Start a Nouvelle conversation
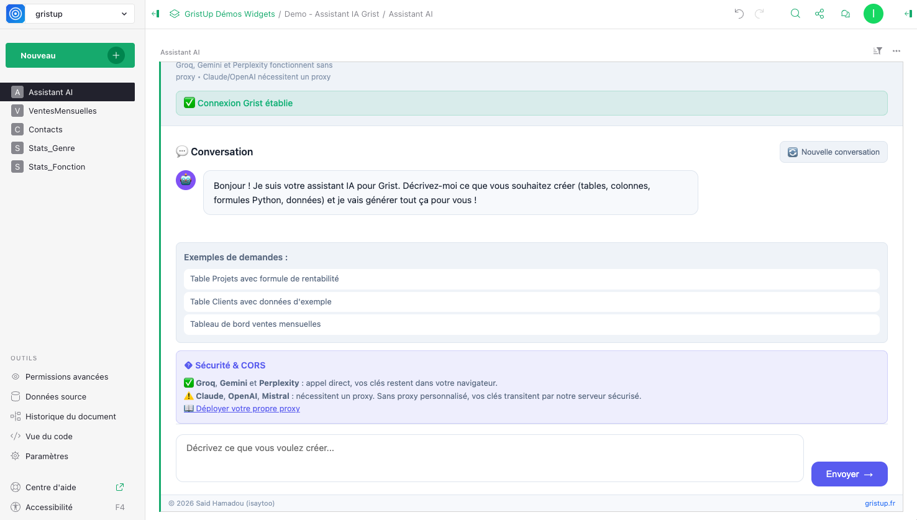 click(x=833, y=152)
